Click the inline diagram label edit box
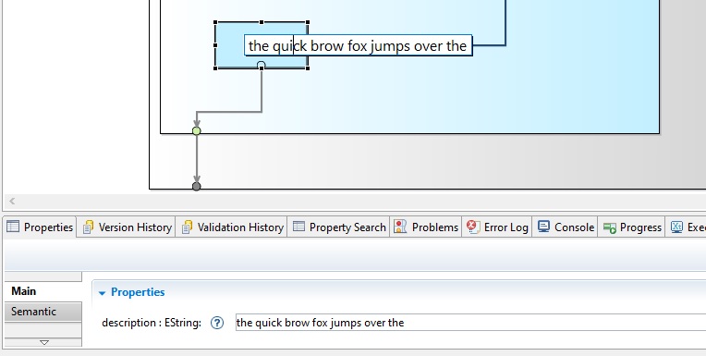Screen dimensions: 706x356 (358, 45)
